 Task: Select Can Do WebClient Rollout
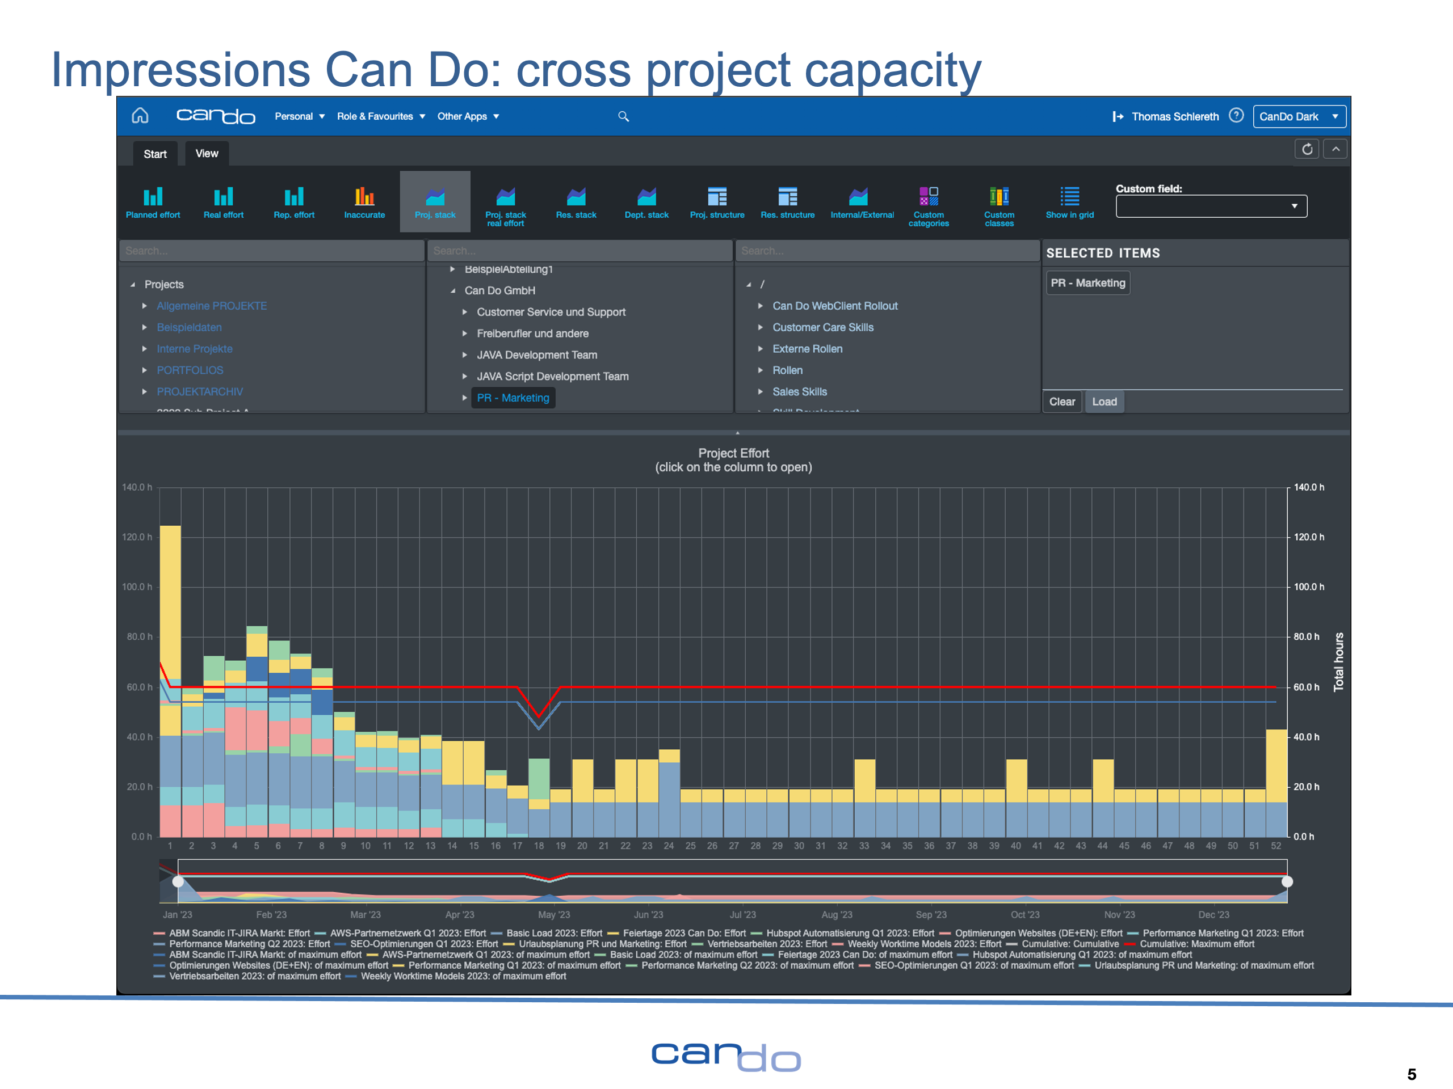coord(835,306)
